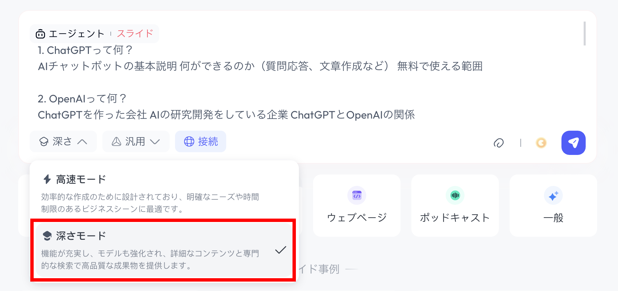Open the ポッドキャスト card

coord(455,205)
